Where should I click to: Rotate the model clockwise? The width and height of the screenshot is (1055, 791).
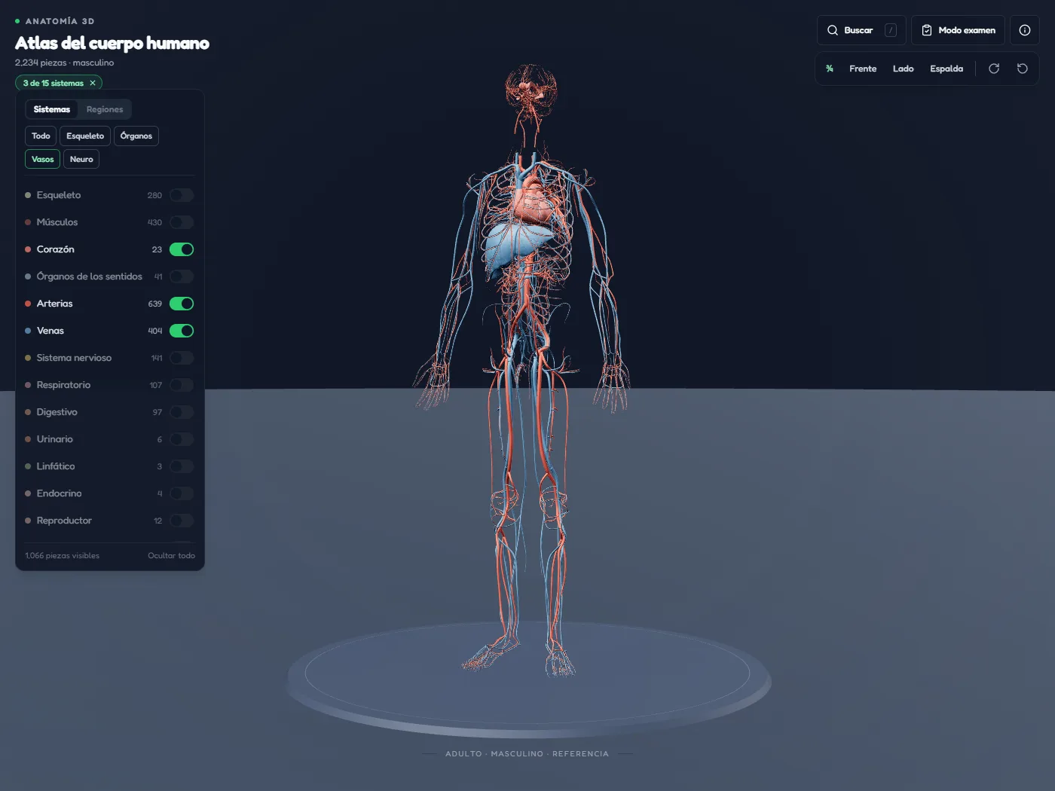(994, 69)
